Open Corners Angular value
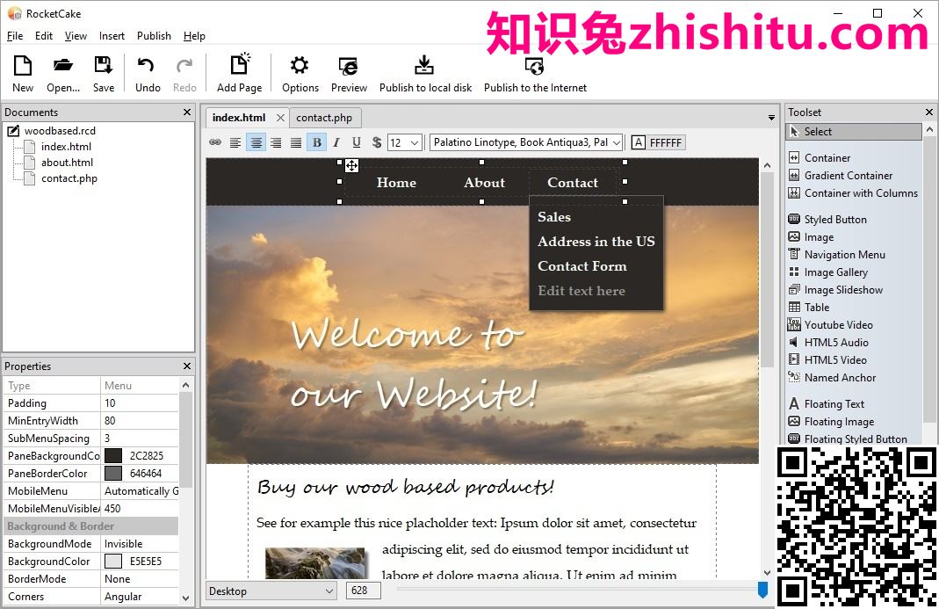This screenshot has height=609, width=939. [141, 597]
